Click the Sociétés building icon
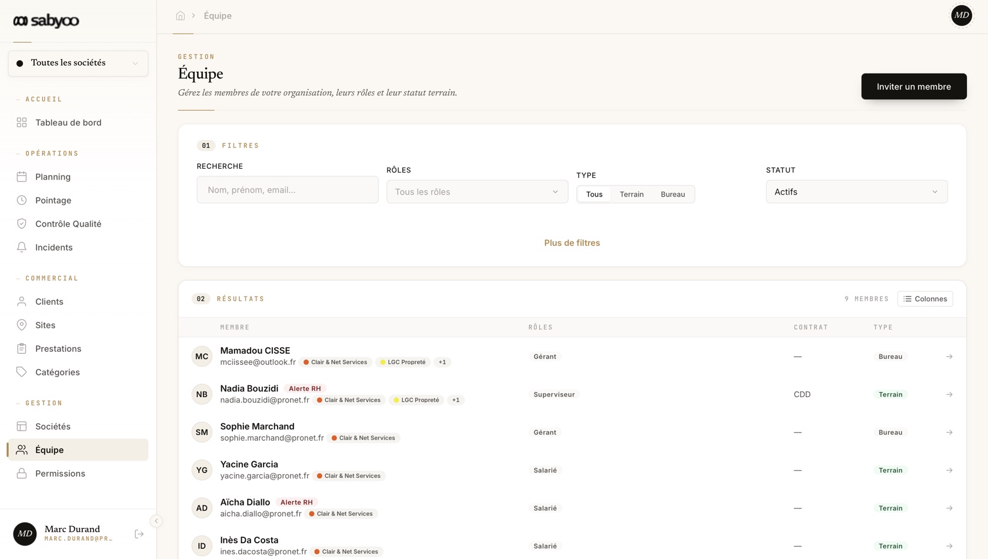The image size is (988, 559). (22, 426)
